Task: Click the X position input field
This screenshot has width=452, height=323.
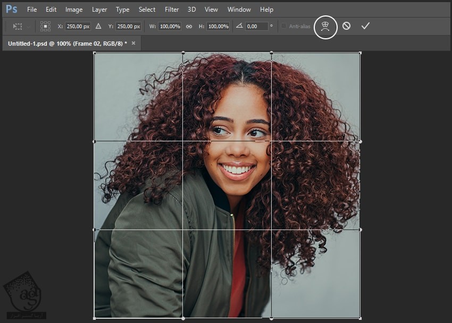Action: coord(78,26)
